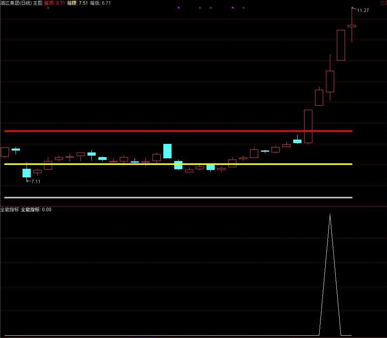Select the 箱顶: 8.31 indicator label

pyautogui.click(x=54, y=3)
